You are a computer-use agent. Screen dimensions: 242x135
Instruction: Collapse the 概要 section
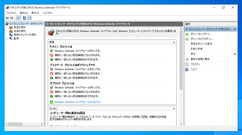point(174,42)
